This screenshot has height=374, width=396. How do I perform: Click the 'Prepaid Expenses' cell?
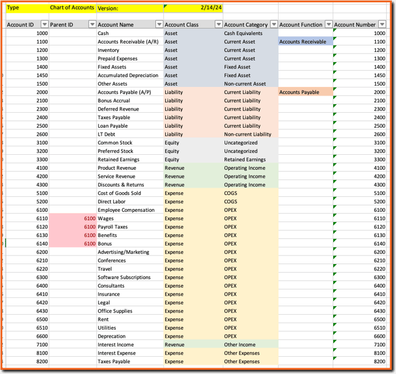coord(130,58)
